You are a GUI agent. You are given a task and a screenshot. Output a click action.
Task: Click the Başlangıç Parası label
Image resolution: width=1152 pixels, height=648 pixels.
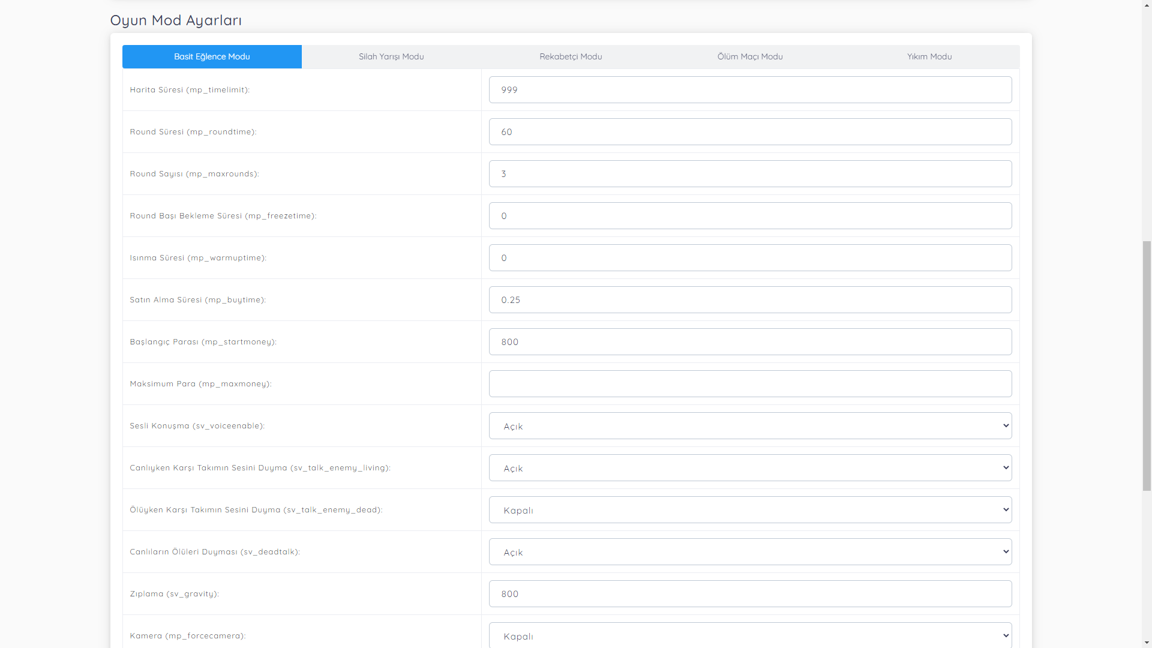(x=203, y=342)
